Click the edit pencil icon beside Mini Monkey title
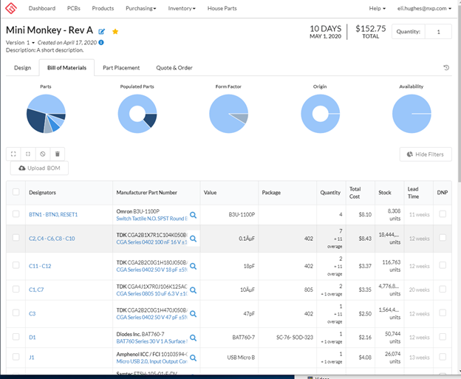Viewport: 461px width, 379px height. click(102, 32)
